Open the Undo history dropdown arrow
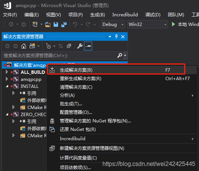This screenshot has width=199, height=171. [82, 24]
